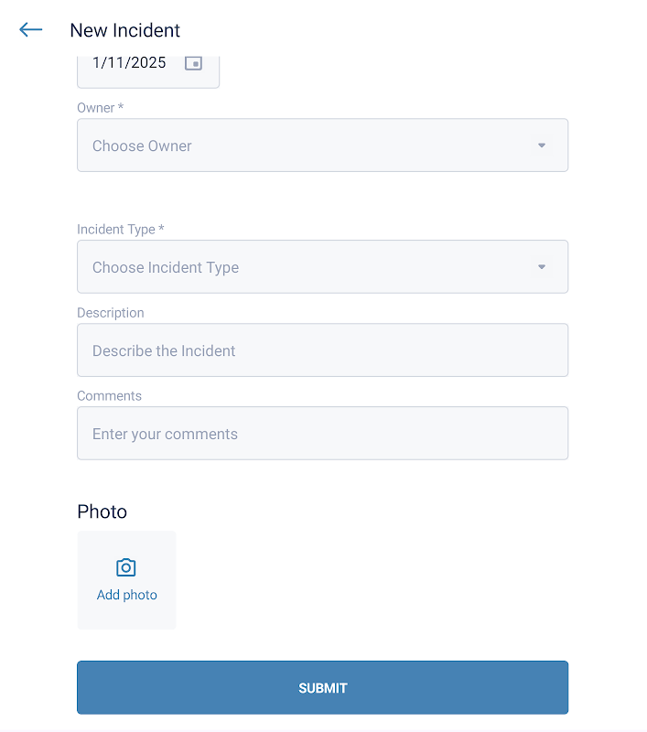The image size is (647, 732).
Task: Click the Incident Type field label
Action: tap(120, 230)
